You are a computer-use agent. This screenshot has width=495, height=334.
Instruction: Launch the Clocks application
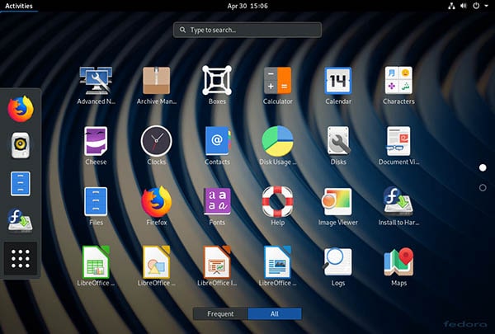[156, 142]
